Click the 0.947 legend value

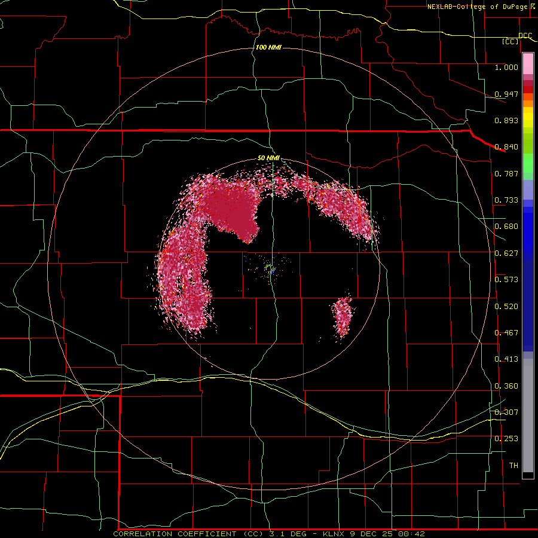click(x=506, y=94)
